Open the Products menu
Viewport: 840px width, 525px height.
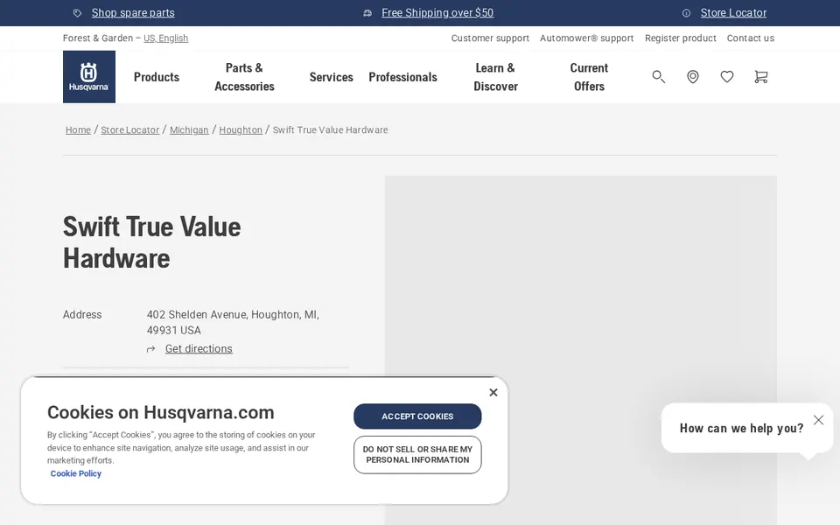pos(157,77)
